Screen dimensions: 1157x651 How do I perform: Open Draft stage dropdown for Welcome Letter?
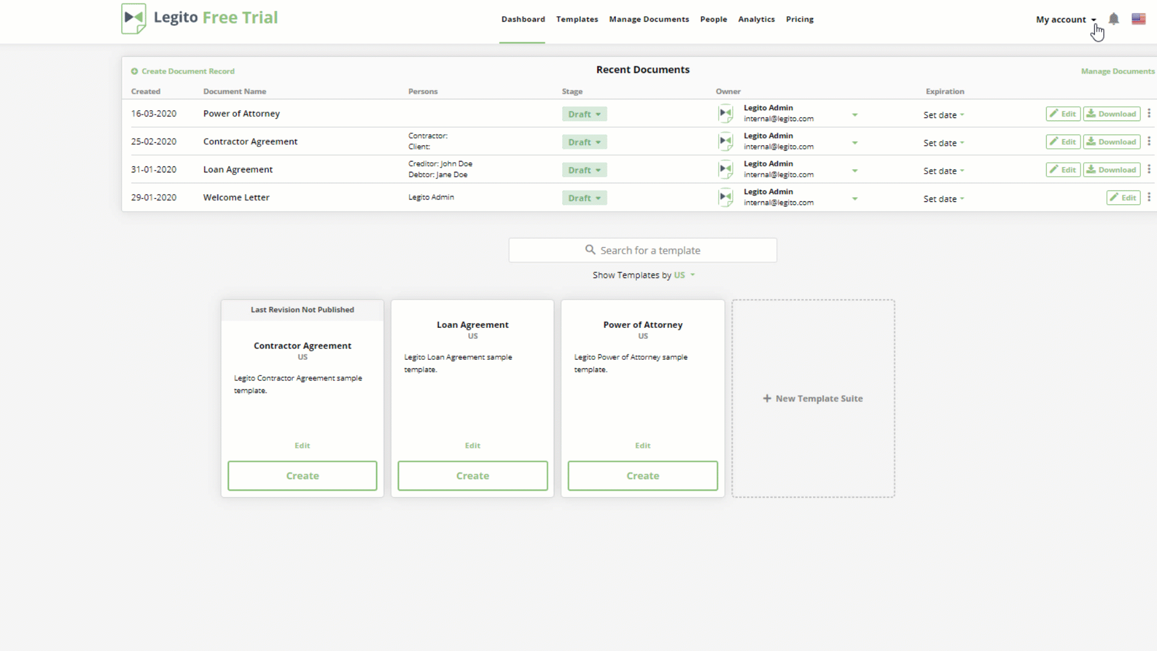pyautogui.click(x=584, y=198)
